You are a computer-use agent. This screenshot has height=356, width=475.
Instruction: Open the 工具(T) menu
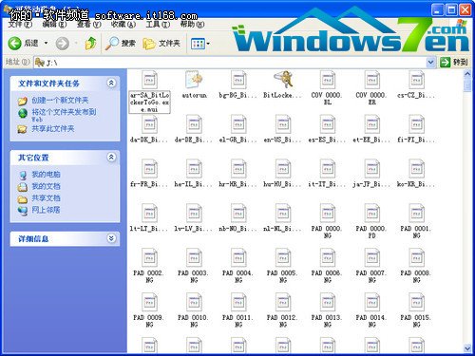click(x=158, y=25)
